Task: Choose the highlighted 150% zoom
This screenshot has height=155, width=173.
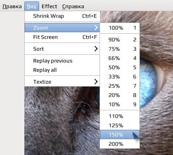Action: [120, 135]
